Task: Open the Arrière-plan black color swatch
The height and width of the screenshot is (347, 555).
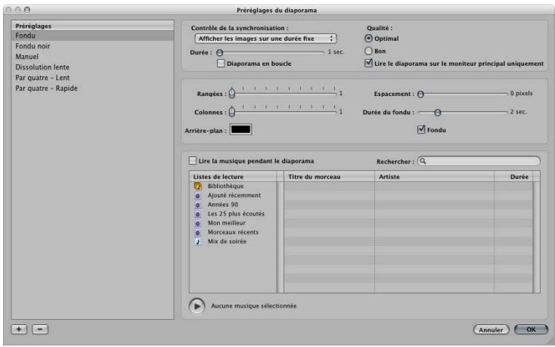Action: tap(240, 129)
